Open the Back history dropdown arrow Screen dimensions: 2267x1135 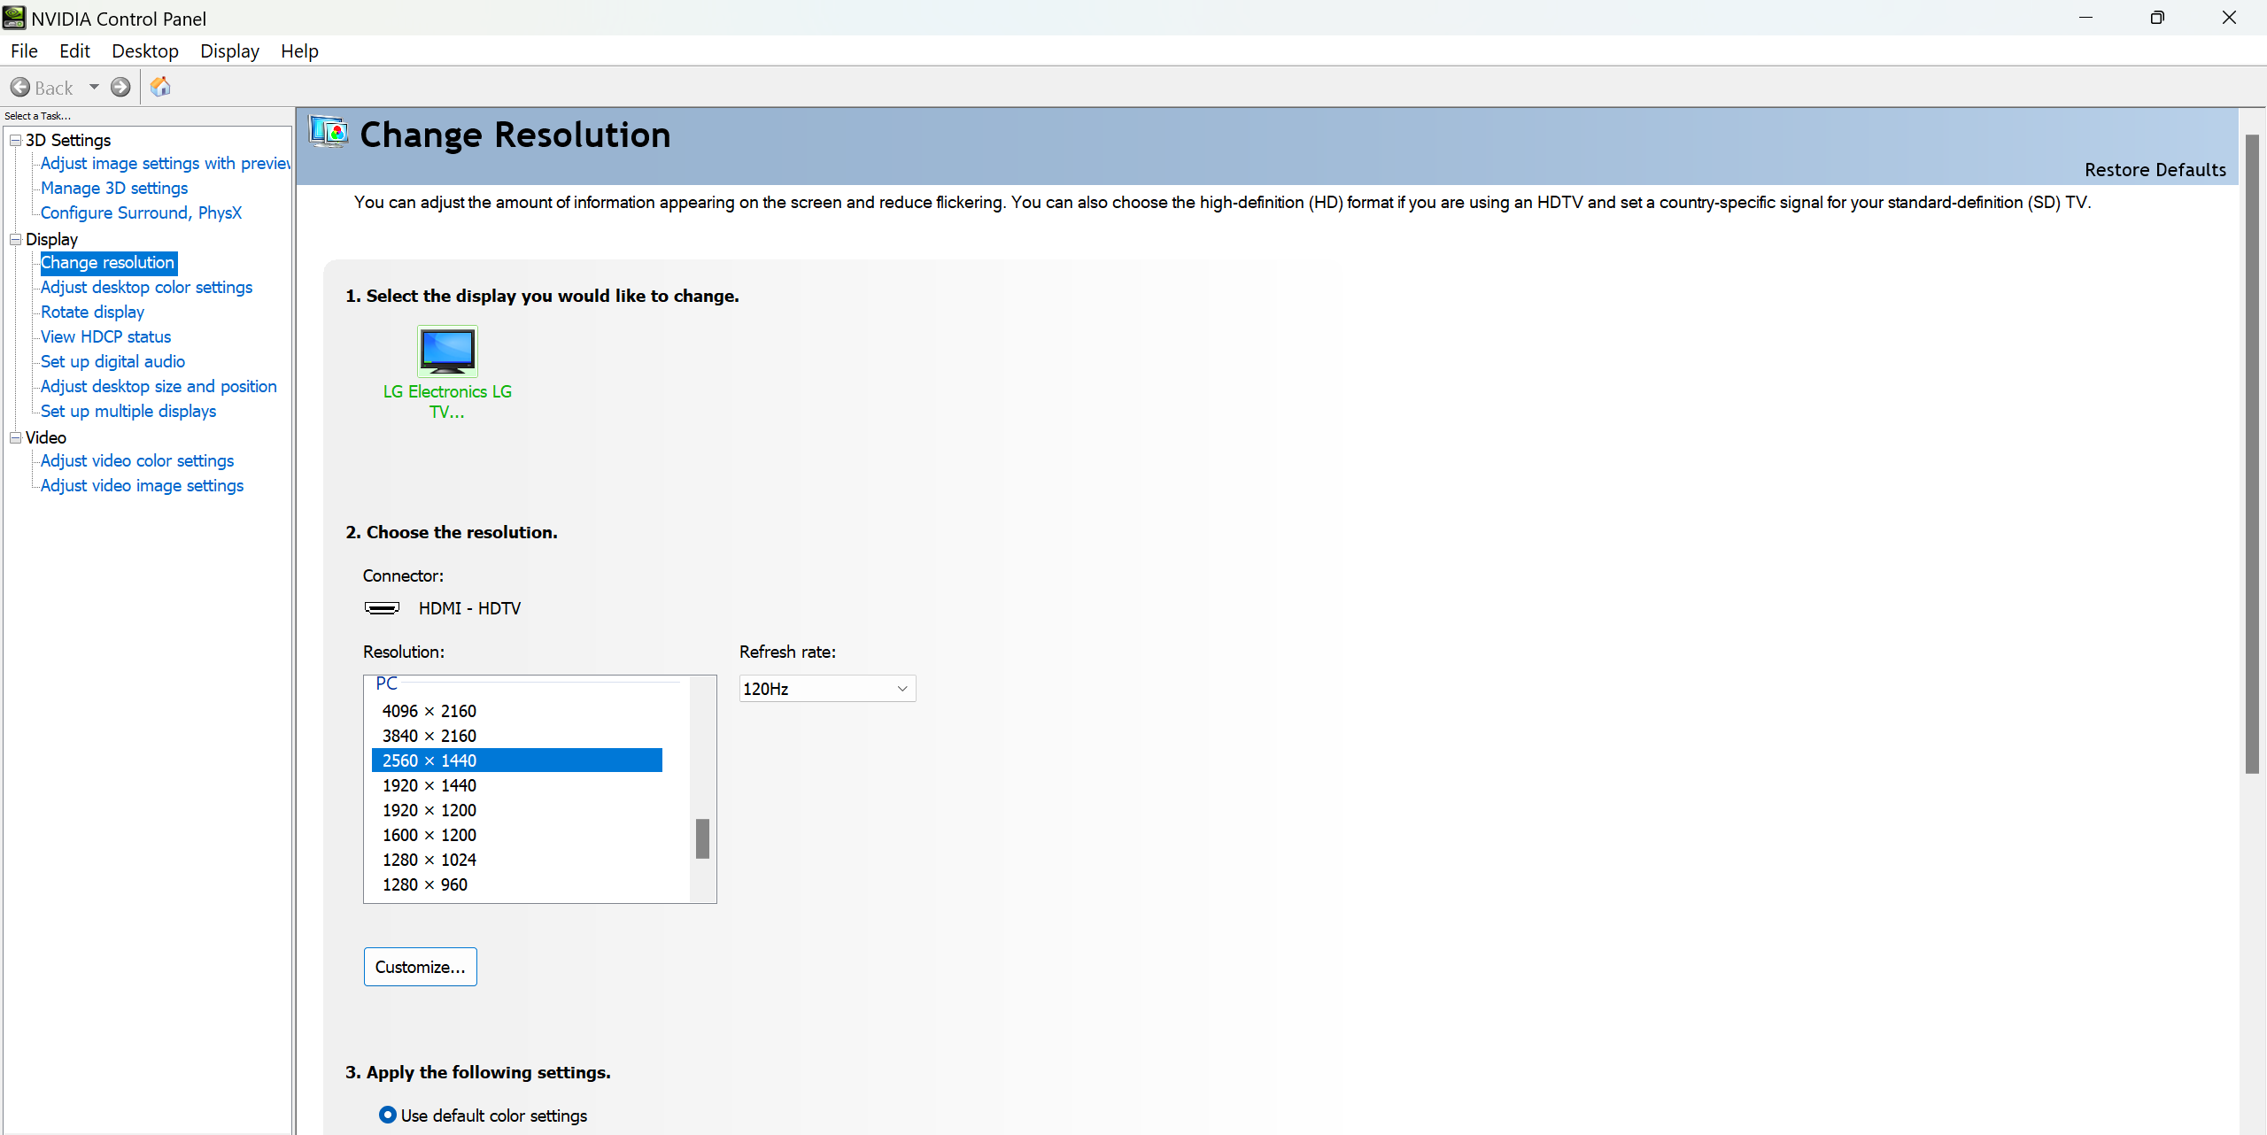tap(94, 87)
